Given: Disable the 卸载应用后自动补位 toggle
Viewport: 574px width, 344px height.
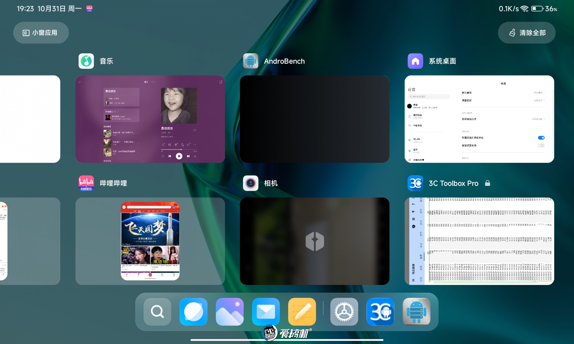Looking at the screenshot, I should tap(541, 138).
